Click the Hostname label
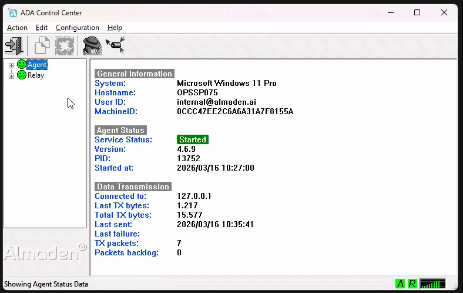 coord(115,92)
